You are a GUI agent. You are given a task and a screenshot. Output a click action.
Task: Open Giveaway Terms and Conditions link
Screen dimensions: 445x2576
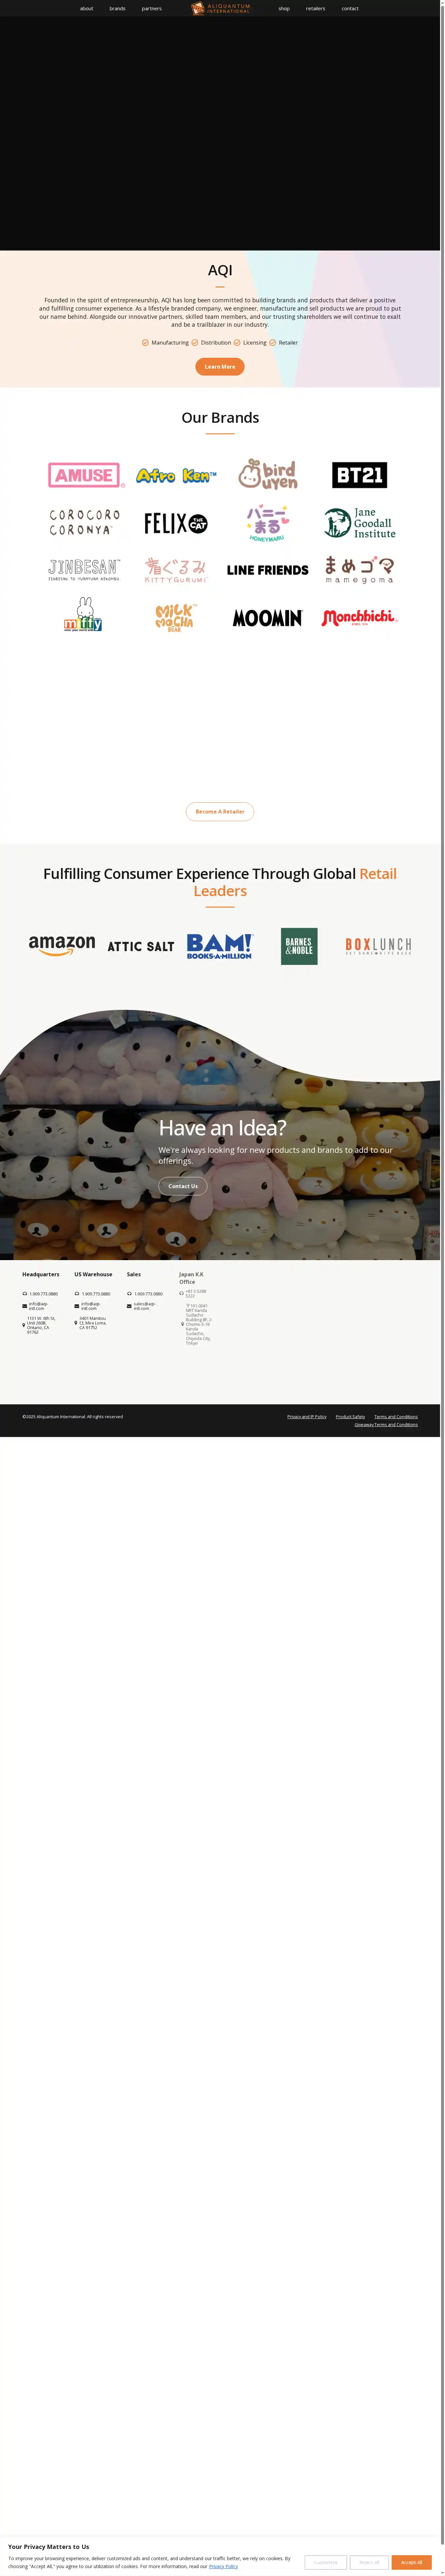click(386, 1425)
